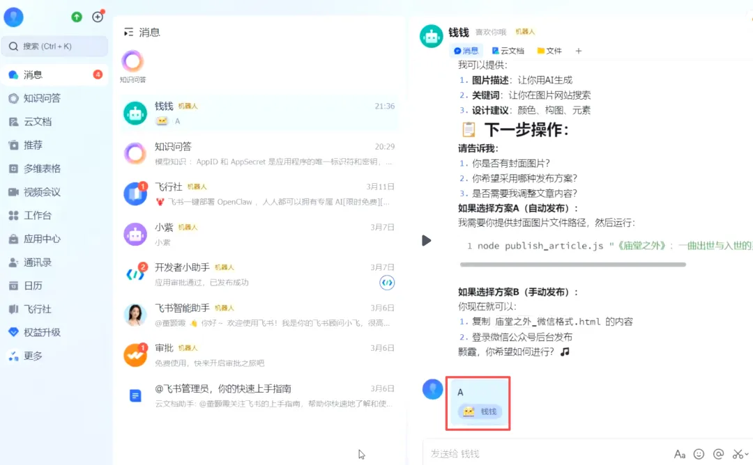Click the 喜欢你哦 status text in header
This screenshot has width=753, height=465.
click(x=491, y=32)
